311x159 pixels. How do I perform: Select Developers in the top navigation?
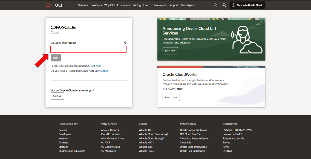(x=159, y=5)
